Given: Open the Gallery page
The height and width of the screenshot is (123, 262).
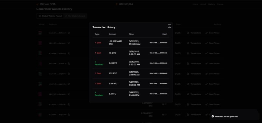Looking at the screenshot, I should (x=211, y=4).
